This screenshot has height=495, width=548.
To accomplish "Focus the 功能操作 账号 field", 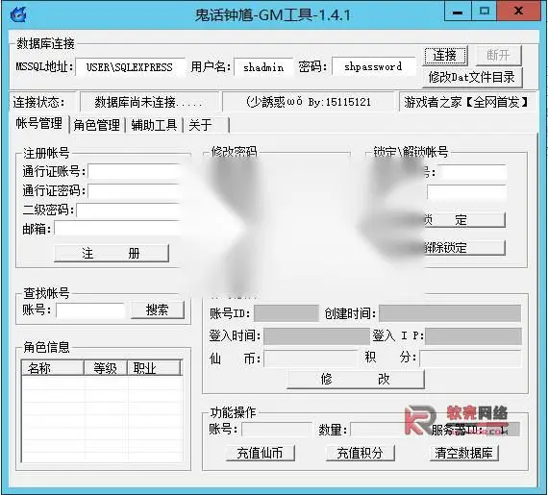I will pos(276,430).
